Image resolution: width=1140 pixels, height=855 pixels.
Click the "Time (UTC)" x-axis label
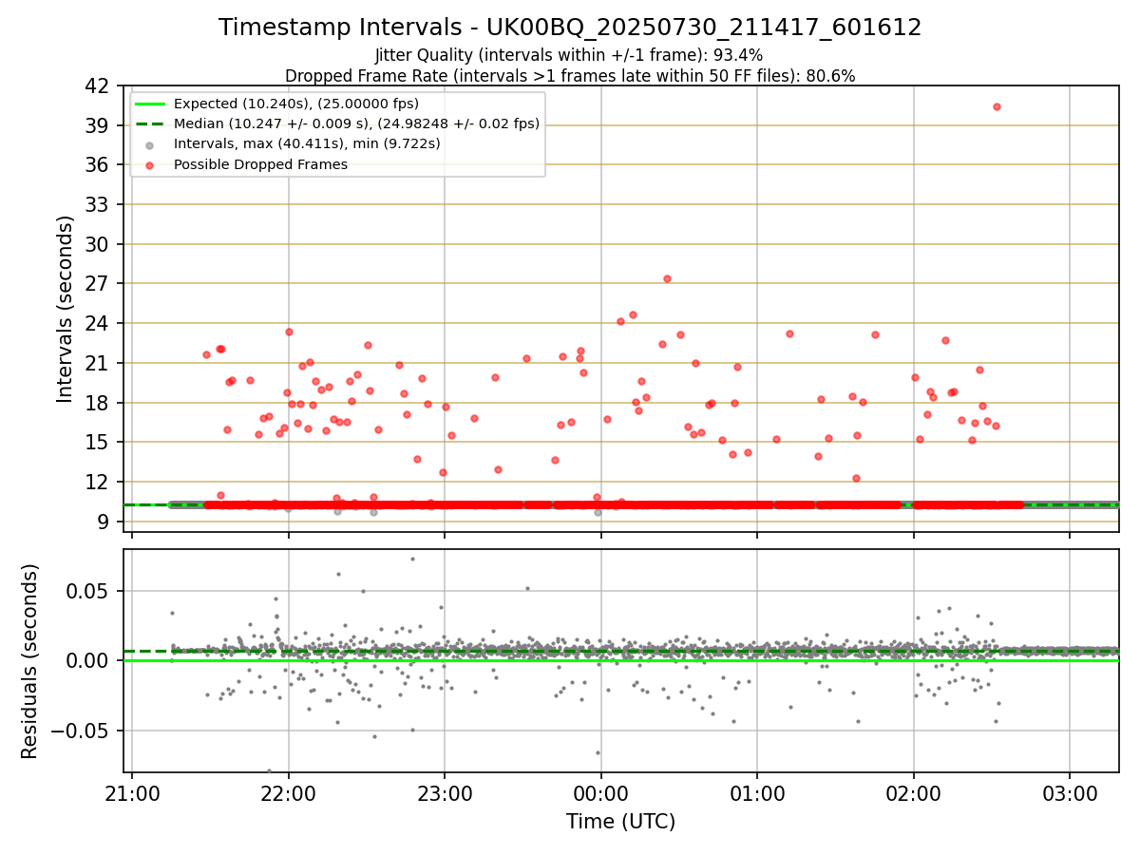(621, 822)
